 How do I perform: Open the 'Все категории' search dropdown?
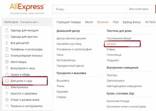(141, 9)
